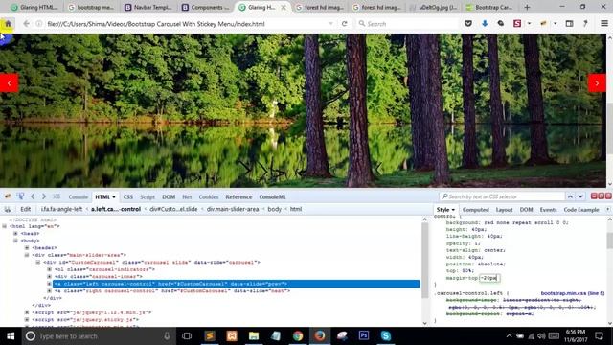Open Chrome from the taskbar

click(298, 336)
